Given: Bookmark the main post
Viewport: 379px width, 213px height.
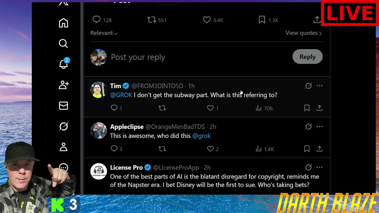Looking at the screenshot, I should [x=262, y=20].
